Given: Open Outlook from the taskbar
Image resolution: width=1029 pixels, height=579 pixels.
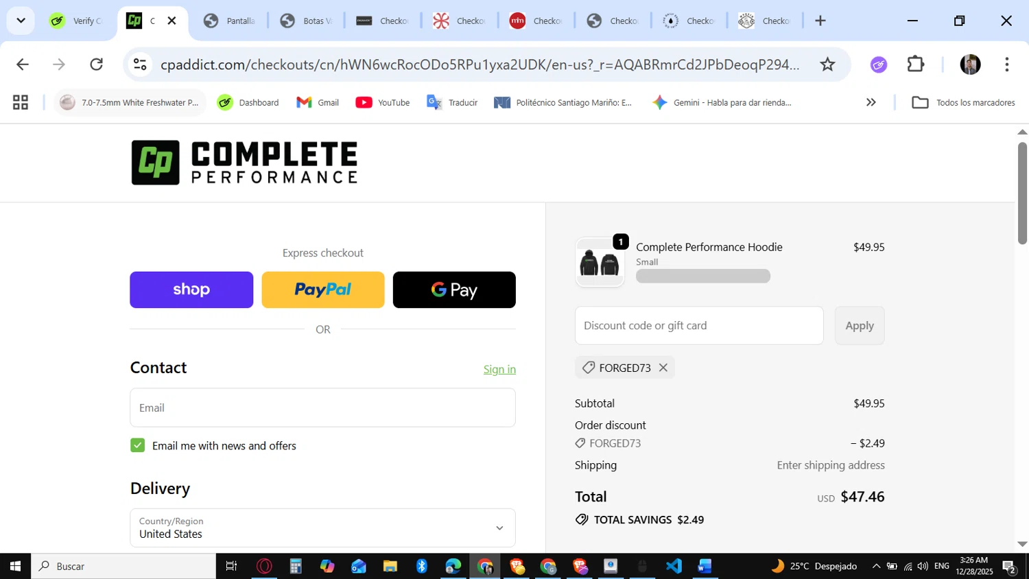Looking at the screenshot, I should [359, 566].
